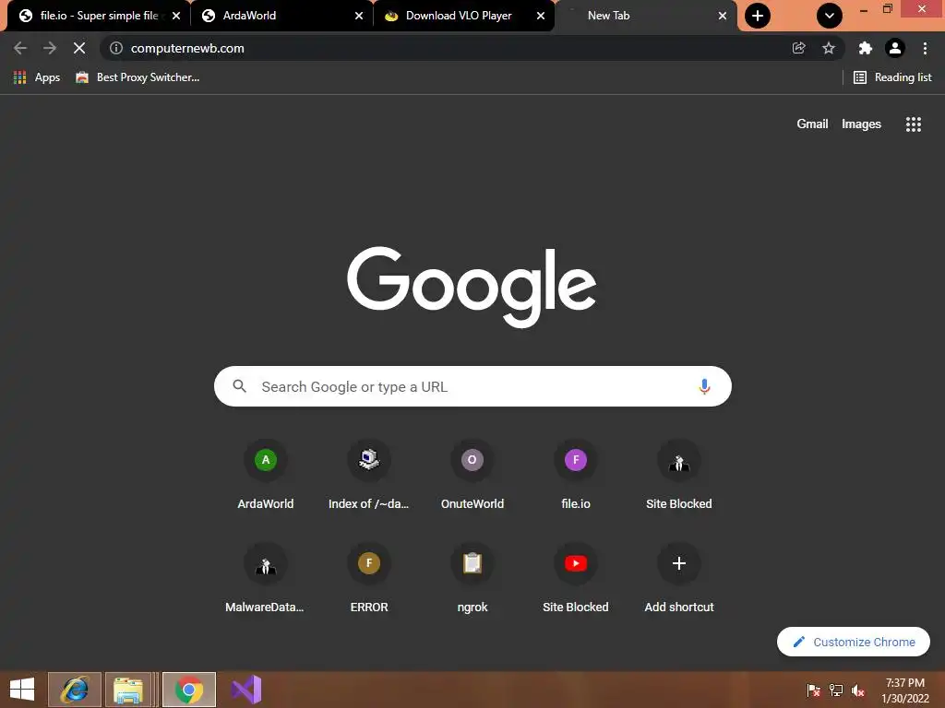
Task: Open the top-row Site Blocked shortcut
Action: pyautogui.click(x=678, y=476)
